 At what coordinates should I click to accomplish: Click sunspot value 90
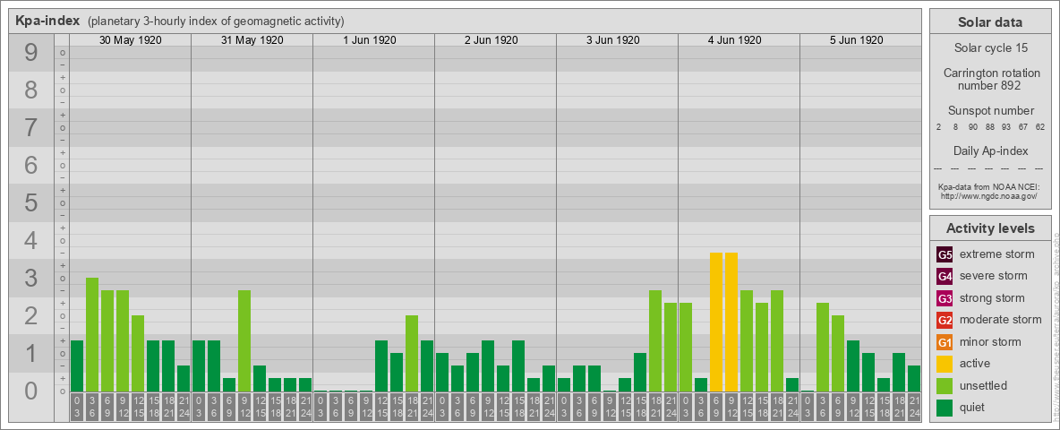coord(973,127)
